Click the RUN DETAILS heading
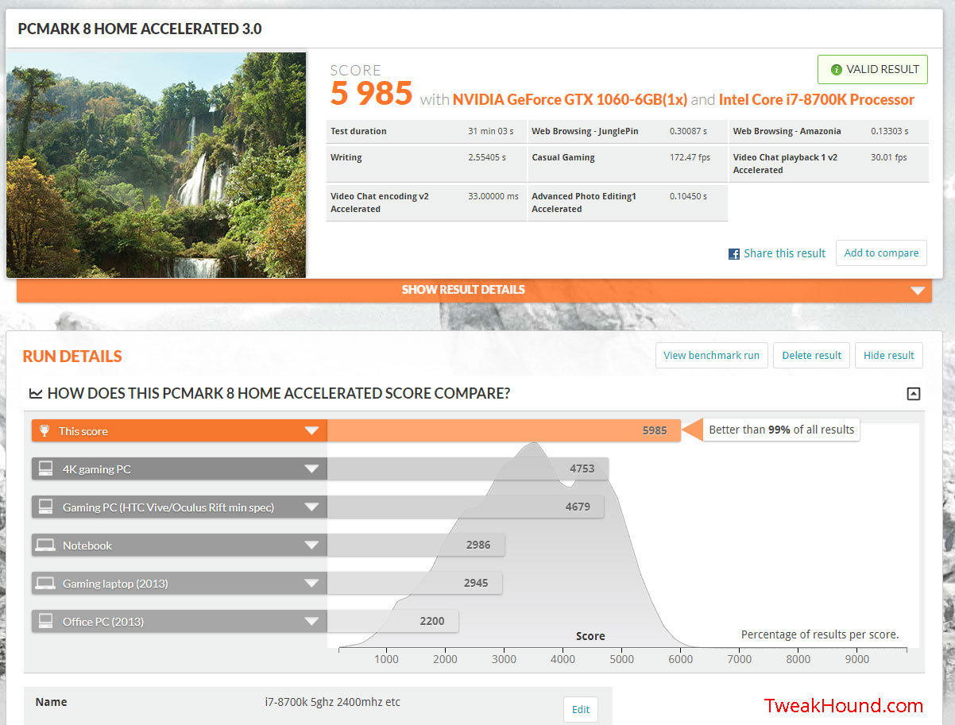 (x=72, y=357)
